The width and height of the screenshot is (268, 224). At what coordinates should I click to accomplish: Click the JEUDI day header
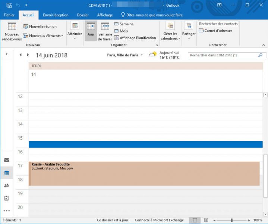point(146,66)
